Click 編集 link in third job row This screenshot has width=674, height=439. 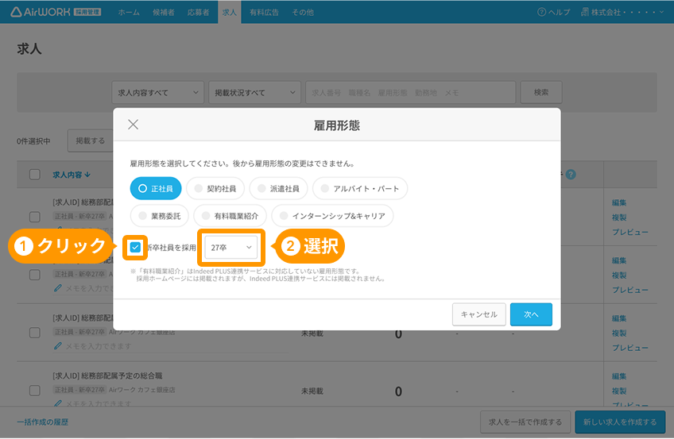pos(619,318)
